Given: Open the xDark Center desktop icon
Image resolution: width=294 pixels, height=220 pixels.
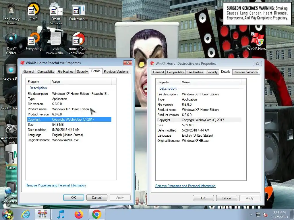Looking at the screenshot, I should 11,44.
